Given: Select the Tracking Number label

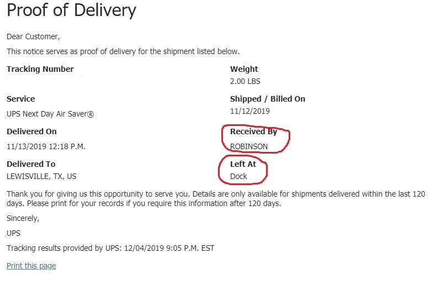Looking at the screenshot, I should (40, 69).
